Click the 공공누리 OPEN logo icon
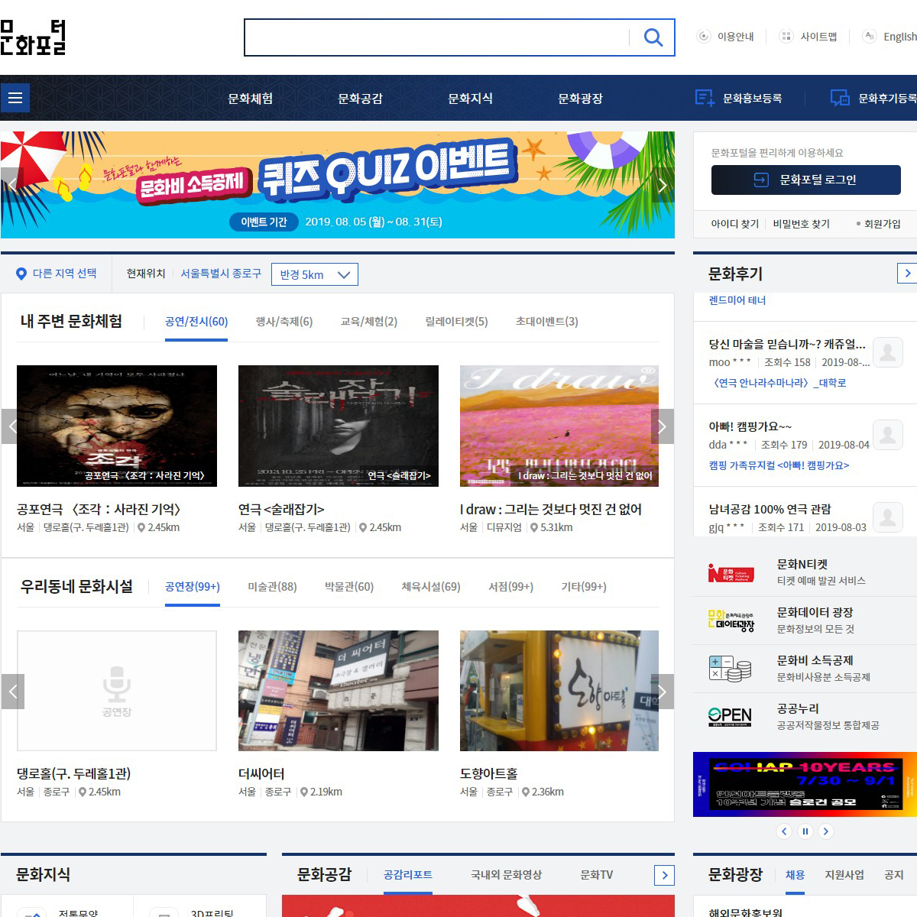This screenshot has width=917, height=917. 731,717
